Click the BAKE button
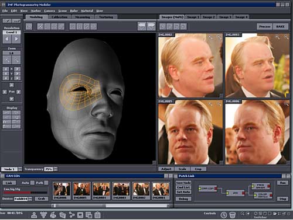 click(281, 26)
